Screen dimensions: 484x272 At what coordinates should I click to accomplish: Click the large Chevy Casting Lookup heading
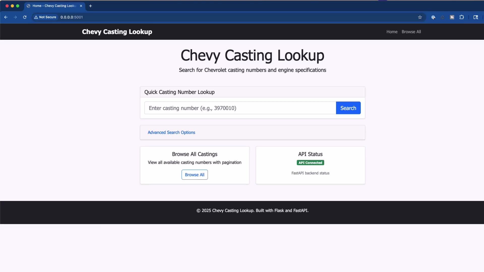coord(252,55)
